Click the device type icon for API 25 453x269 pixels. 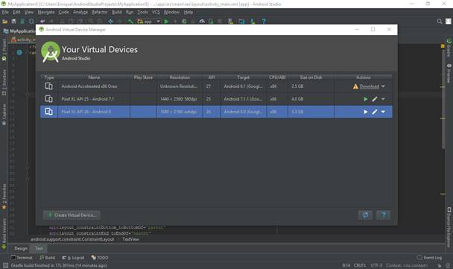pyautogui.click(x=49, y=99)
